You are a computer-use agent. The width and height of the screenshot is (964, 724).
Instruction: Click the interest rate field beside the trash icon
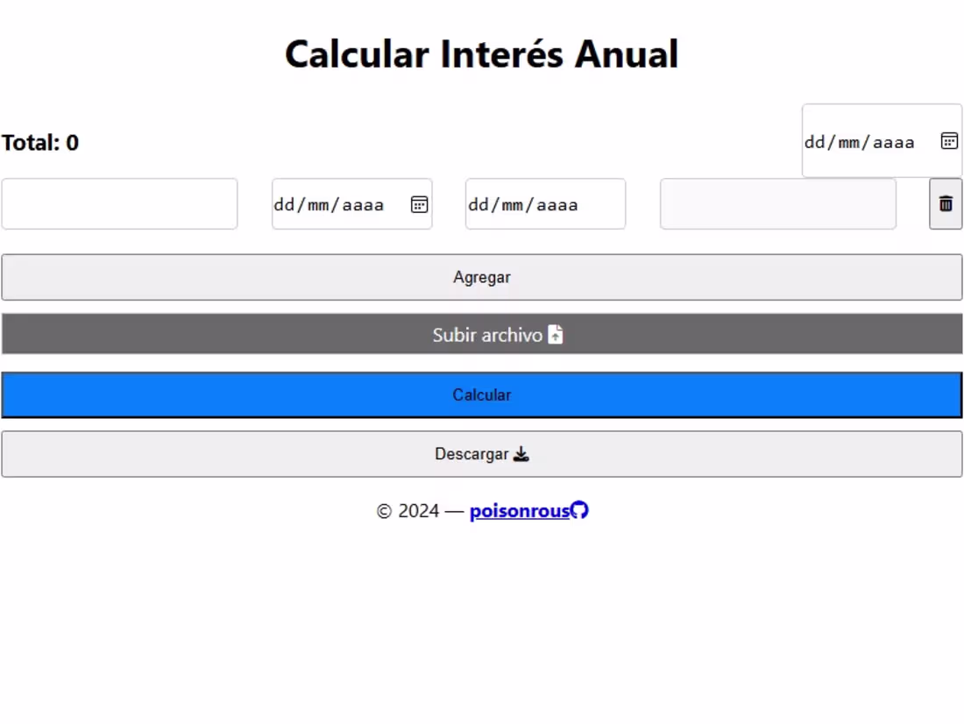(777, 203)
